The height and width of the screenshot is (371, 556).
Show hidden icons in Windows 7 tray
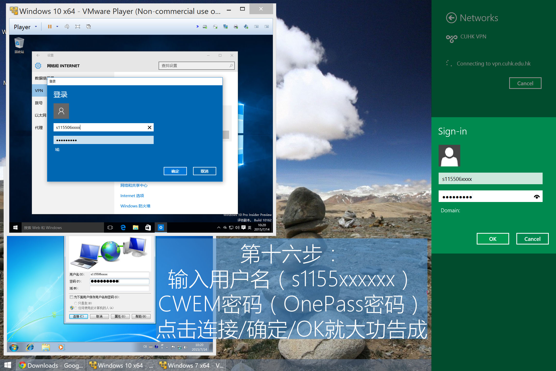pyautogui.click(x=167, y=347)
